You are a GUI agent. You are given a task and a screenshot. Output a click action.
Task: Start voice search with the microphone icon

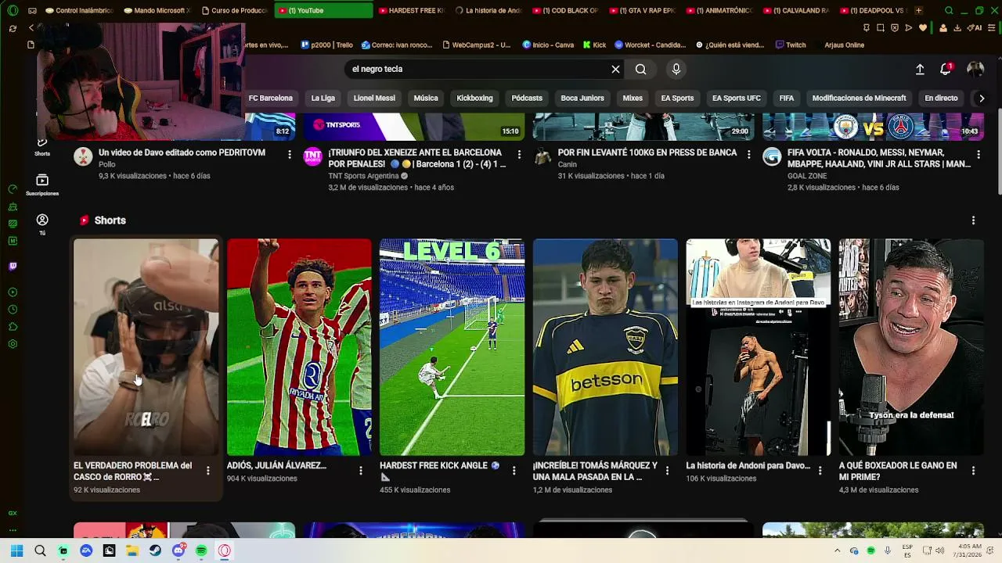676,69
